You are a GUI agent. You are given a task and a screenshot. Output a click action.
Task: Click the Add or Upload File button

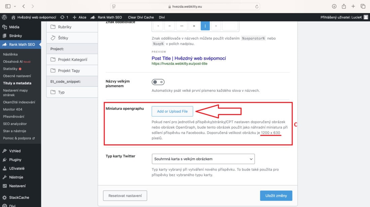pyautogui.click(x=172, y=111)
